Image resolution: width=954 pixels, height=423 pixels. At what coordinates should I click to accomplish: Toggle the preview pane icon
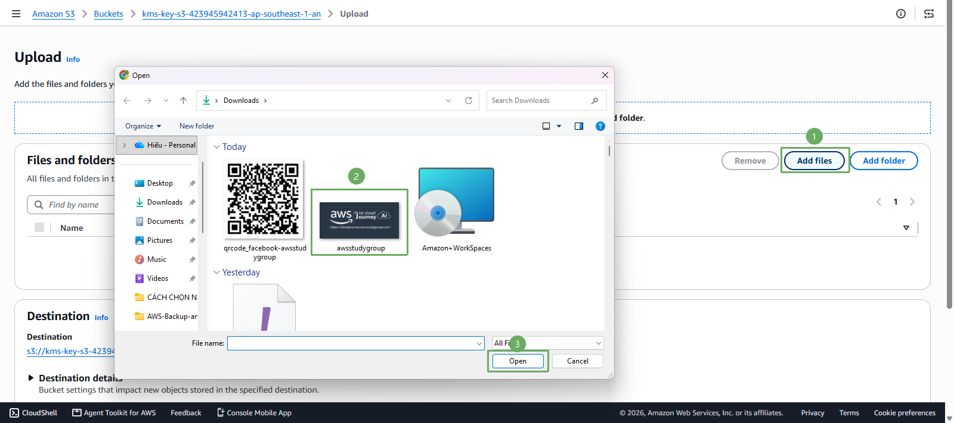578,126
